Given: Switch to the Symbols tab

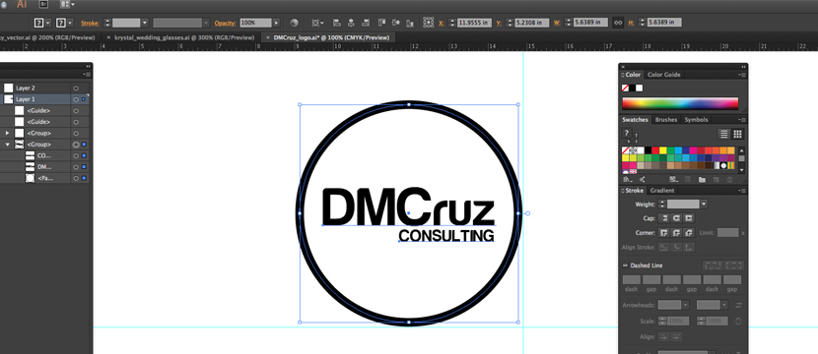Looking at the screenshot, I should pyautogui.click(x=697, y=120).
